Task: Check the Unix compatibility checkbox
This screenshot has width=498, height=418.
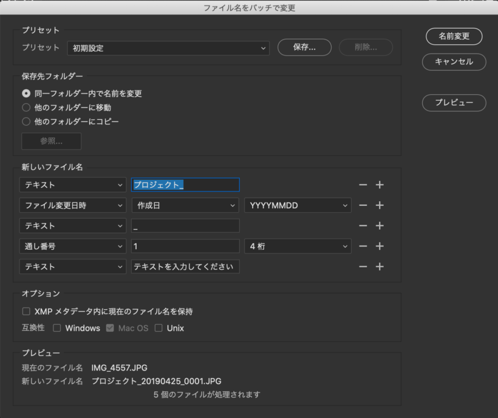Action: (x=159, y=328)
